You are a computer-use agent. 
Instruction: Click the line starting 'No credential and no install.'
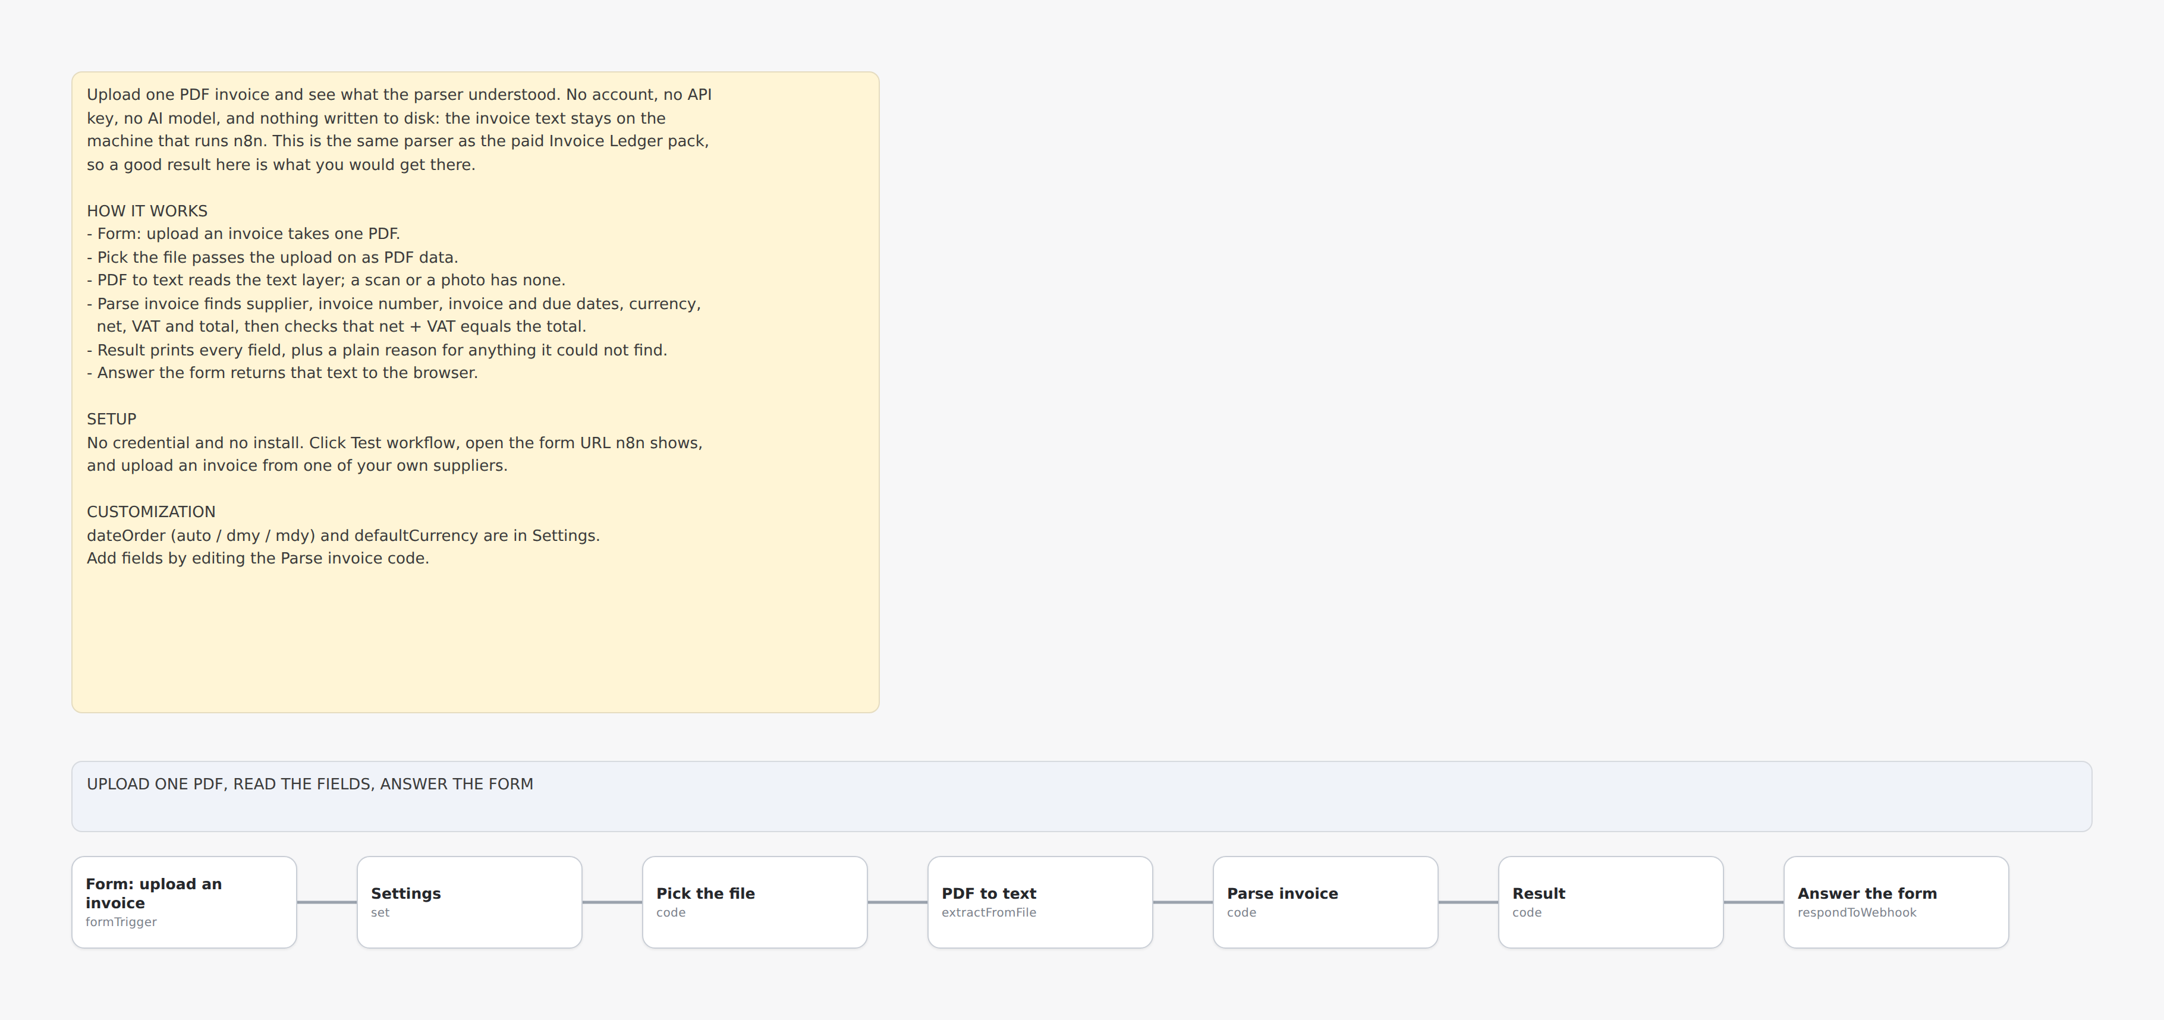click(395, 443)
